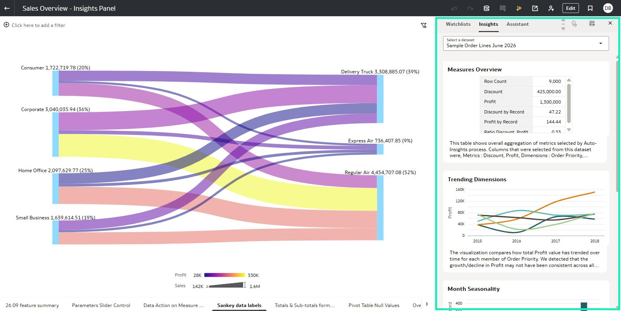Click the Trending Dimensions line chart
This screenshot has width=621, height=311.
pos(526,215)
